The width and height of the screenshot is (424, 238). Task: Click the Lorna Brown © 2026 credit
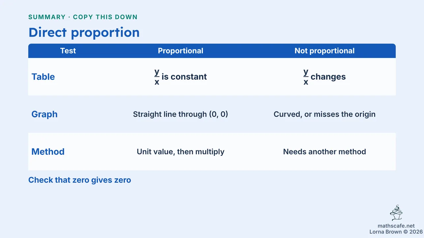[396, 232]
